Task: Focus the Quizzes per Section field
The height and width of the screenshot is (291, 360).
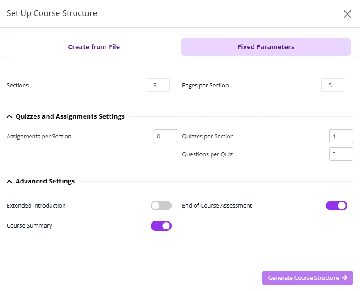Action: [x=341, y=137]
